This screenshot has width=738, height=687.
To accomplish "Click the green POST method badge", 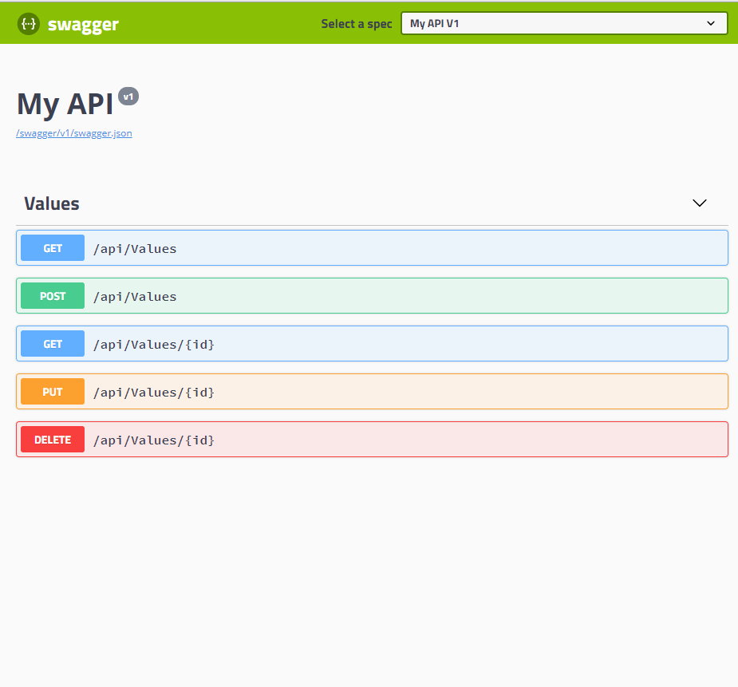I will pyautogui.click(x=53, y=296).
